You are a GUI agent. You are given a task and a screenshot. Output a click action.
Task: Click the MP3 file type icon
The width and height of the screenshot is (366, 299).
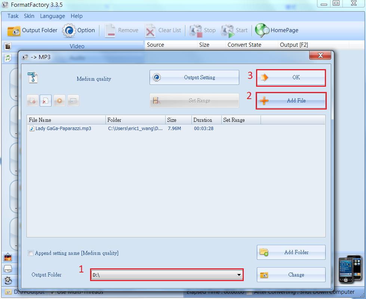[x=33, y=77]
